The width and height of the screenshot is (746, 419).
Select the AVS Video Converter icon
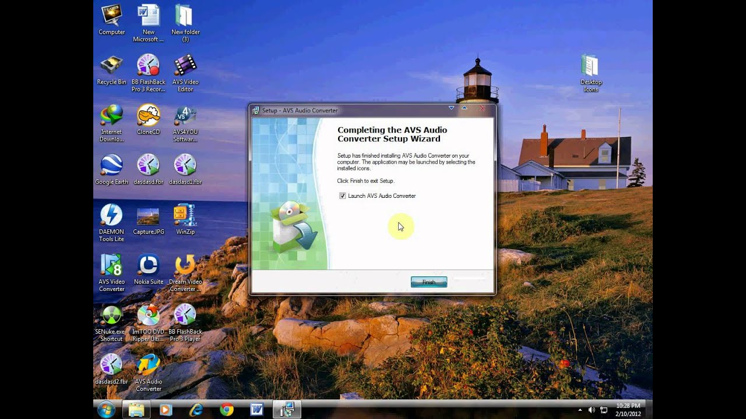(111, 273)
